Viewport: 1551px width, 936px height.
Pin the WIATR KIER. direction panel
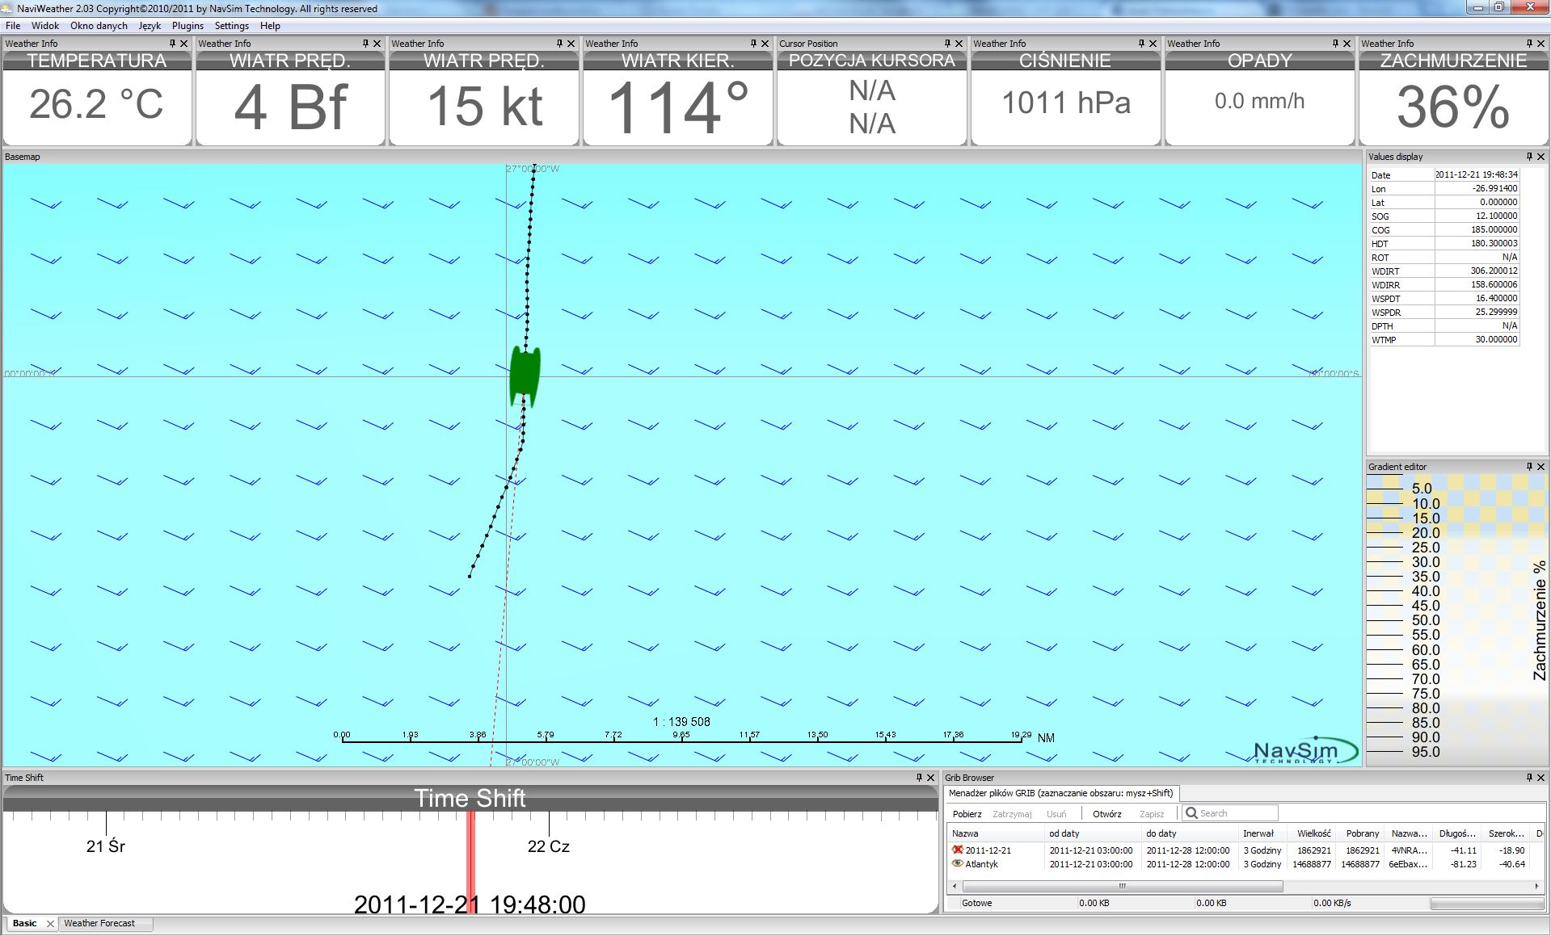(753, 44)
